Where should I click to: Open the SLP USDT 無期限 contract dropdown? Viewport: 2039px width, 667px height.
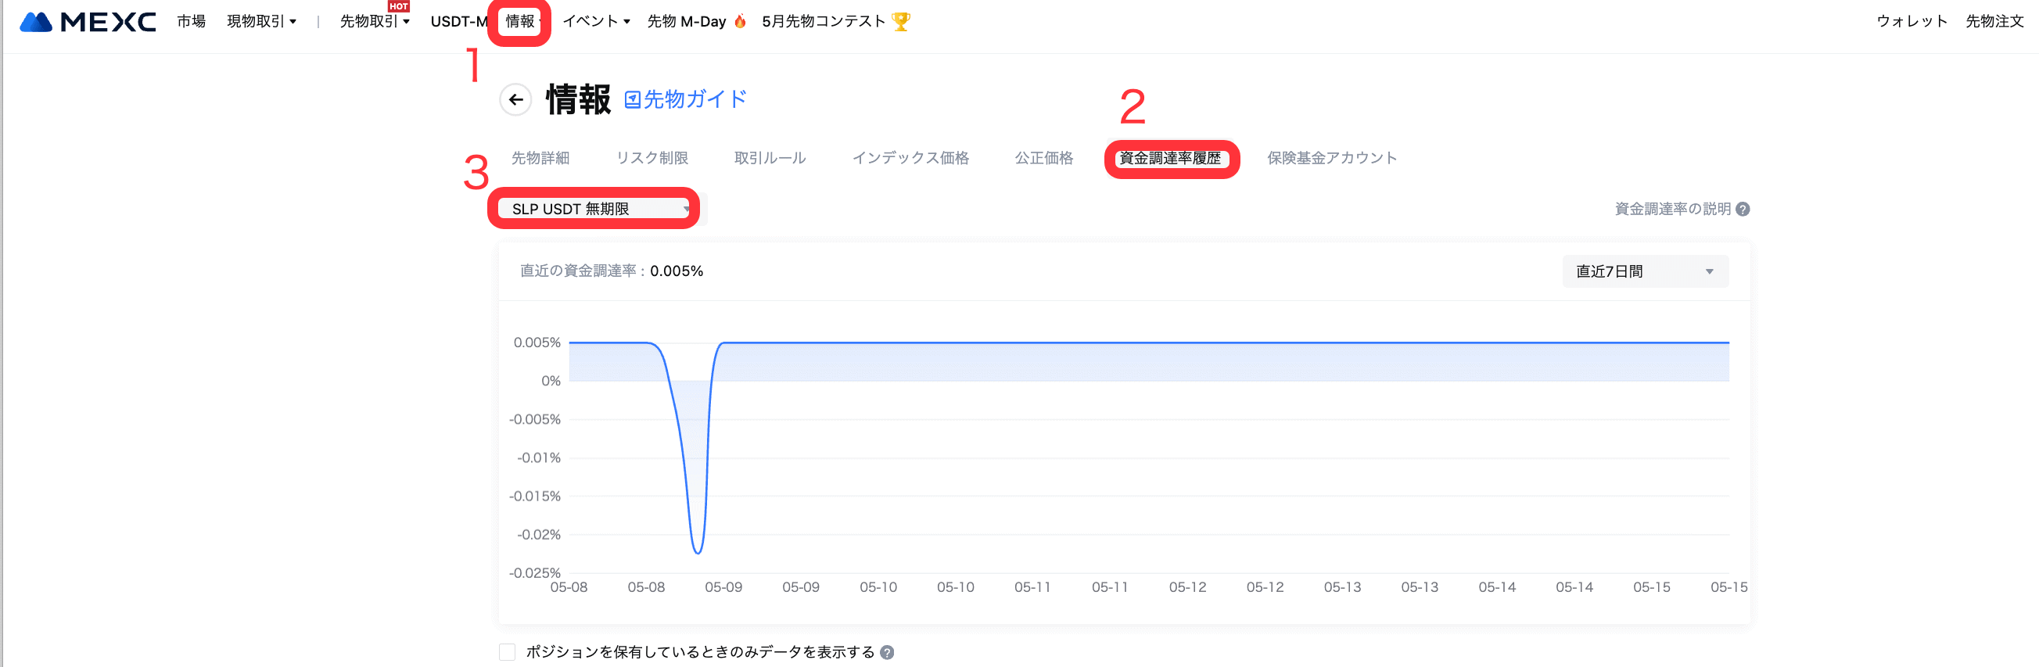coord(598,209)
